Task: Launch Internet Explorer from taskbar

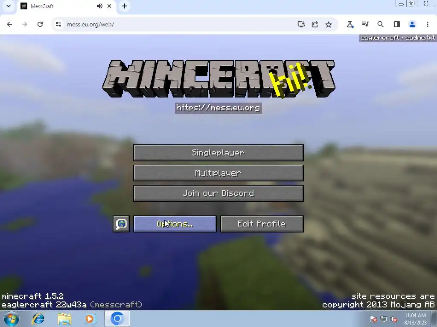Action: 38,318
